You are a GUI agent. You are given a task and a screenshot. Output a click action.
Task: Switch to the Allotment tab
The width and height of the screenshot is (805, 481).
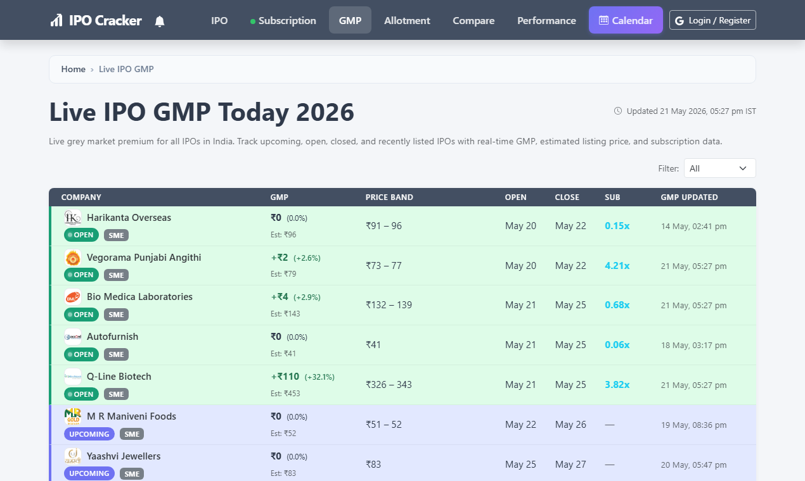(x=407, y=20)
